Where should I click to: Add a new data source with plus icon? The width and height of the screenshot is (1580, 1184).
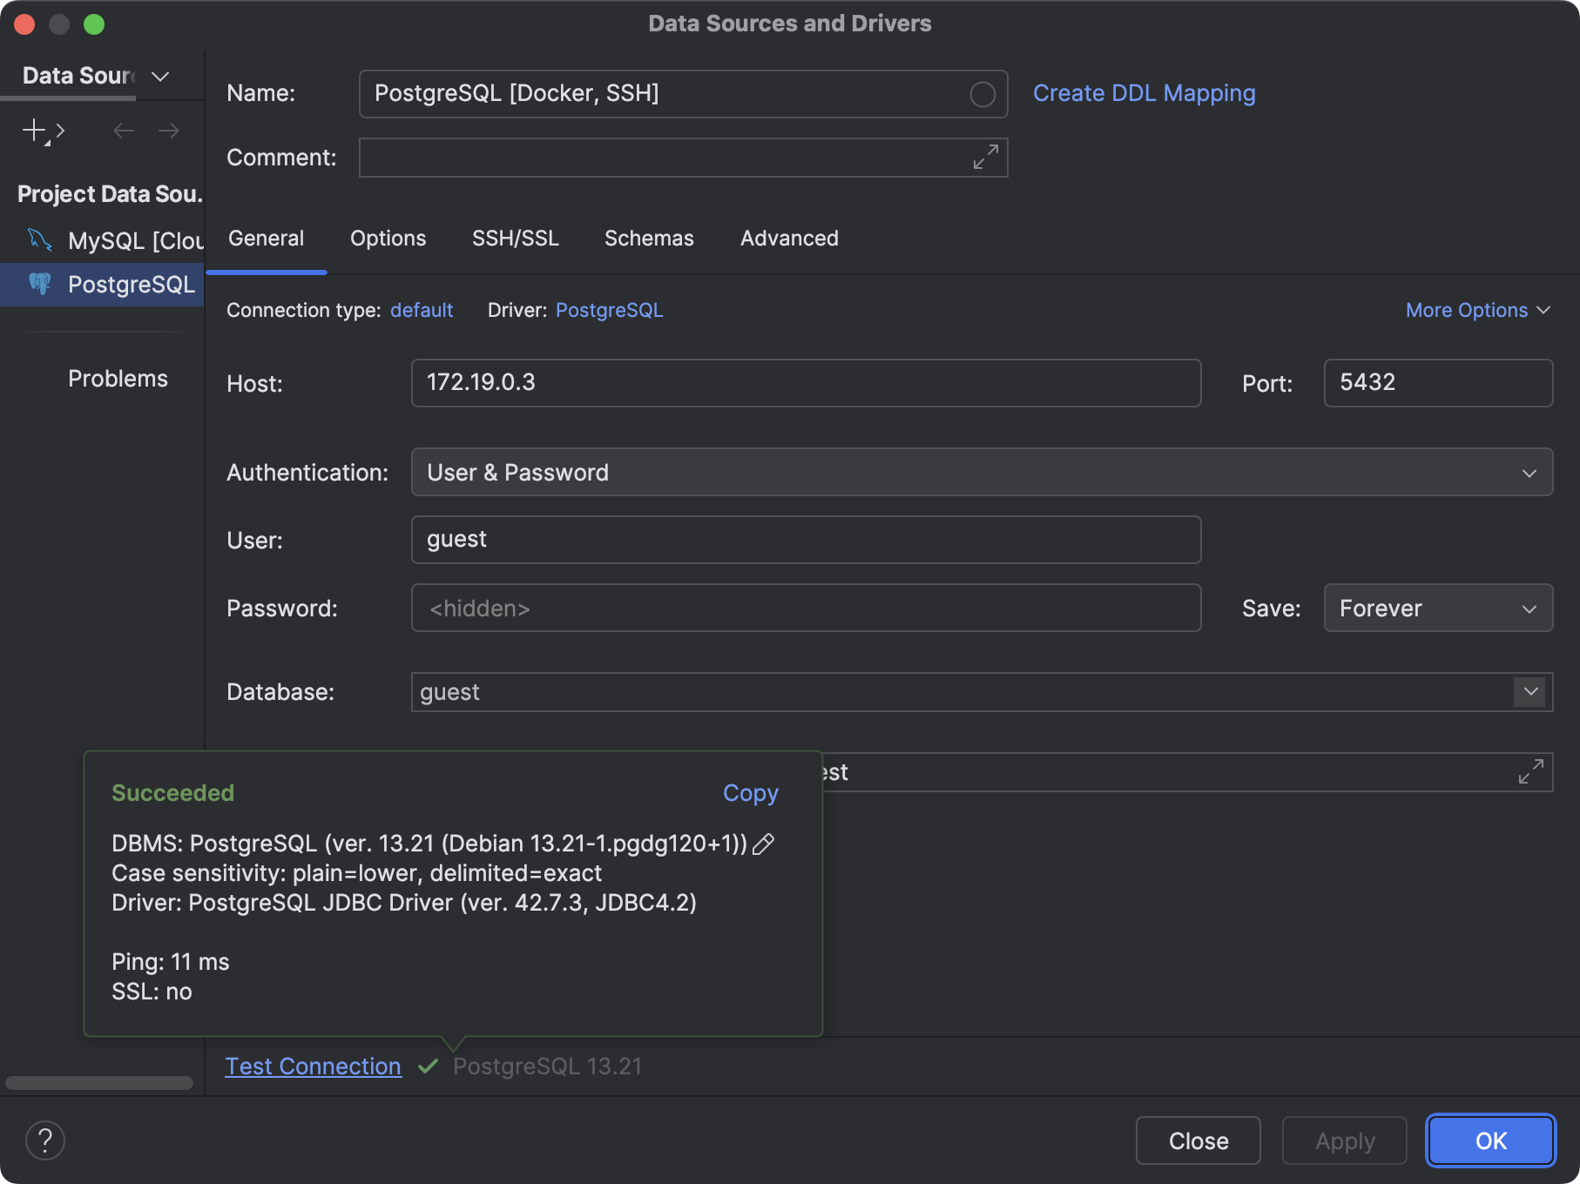(x=32, y=131)
